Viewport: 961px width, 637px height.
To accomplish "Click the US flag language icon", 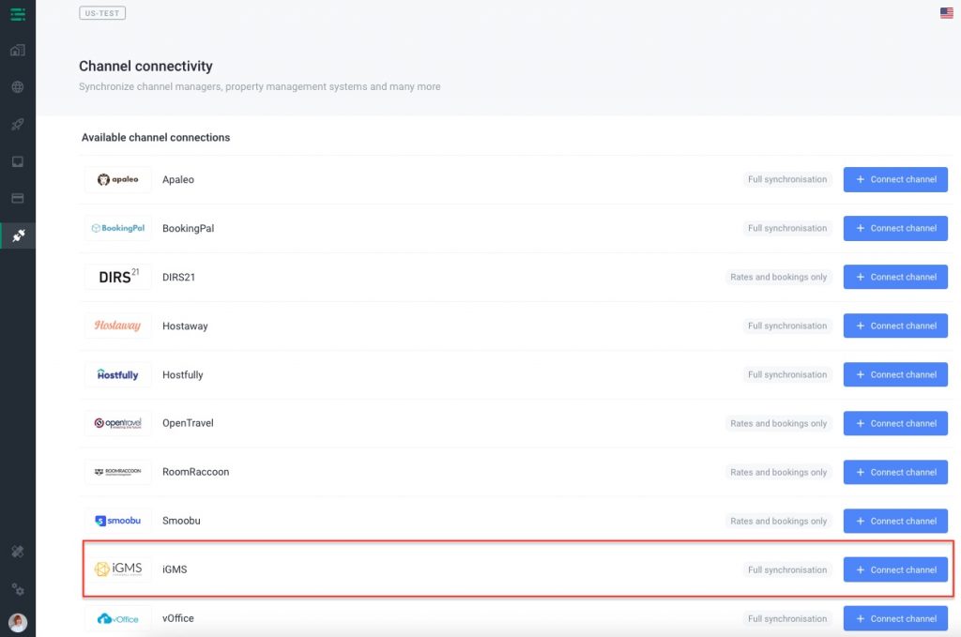I will (946, 13).
